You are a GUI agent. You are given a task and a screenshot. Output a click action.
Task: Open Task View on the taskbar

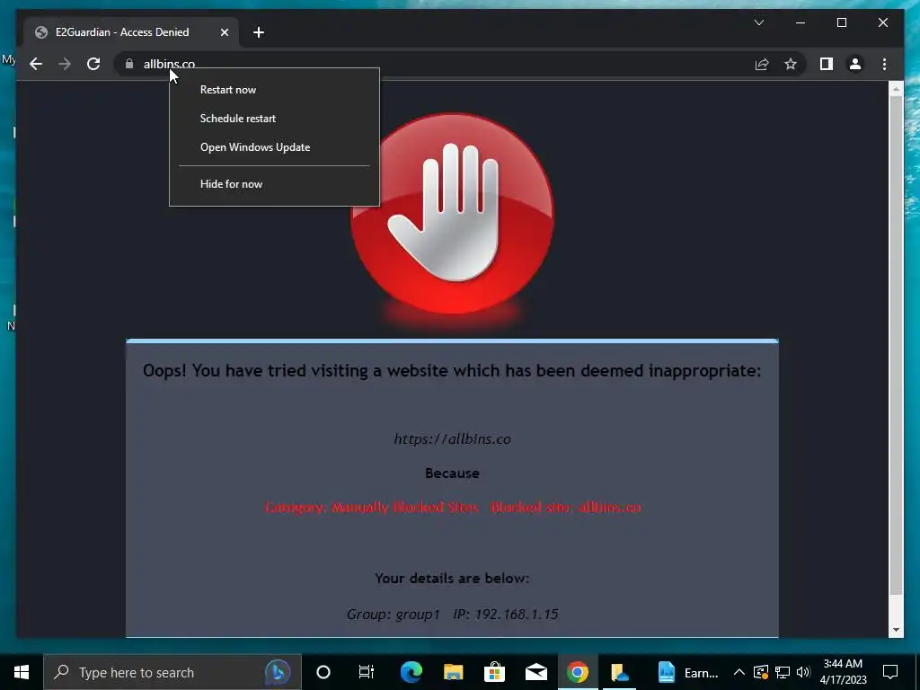tap(367, 672)
